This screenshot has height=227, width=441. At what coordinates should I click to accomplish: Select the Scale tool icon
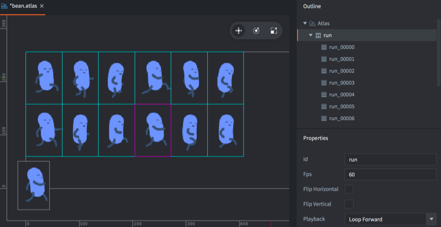pos(274,31)
